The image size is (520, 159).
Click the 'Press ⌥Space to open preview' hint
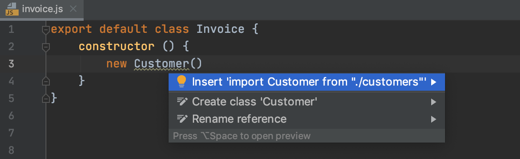tap(242, 136)
